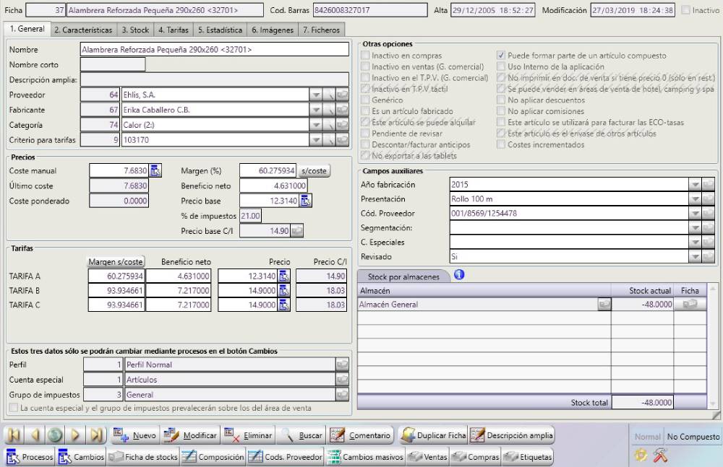The image size is (723, 467).
Task: Open the tools wrench icon at bottom right
Action: coord(659,455)
